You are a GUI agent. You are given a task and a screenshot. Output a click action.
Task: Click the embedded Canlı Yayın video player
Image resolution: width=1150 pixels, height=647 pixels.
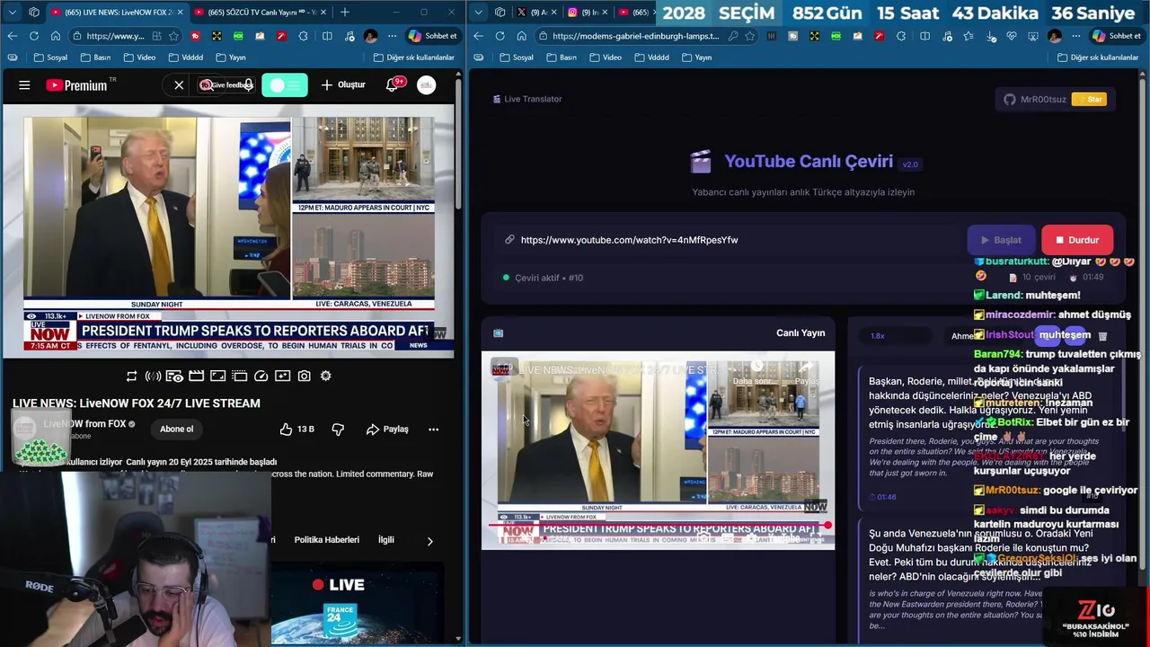click(x=658, y=449)
